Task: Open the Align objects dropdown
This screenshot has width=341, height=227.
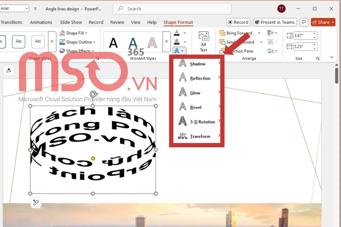Action: [272, 33]
